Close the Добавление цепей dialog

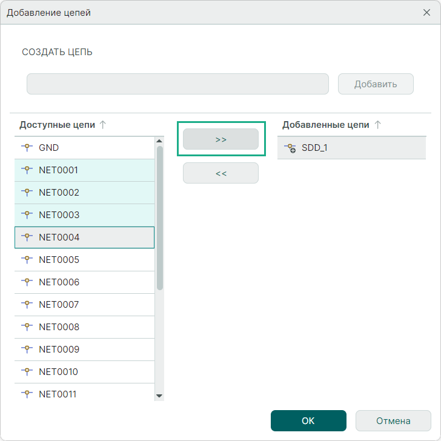click(x=426, y=12)
